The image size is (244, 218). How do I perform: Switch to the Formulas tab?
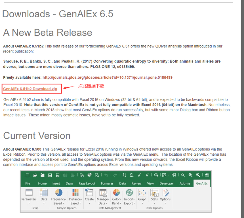[107, 183]
